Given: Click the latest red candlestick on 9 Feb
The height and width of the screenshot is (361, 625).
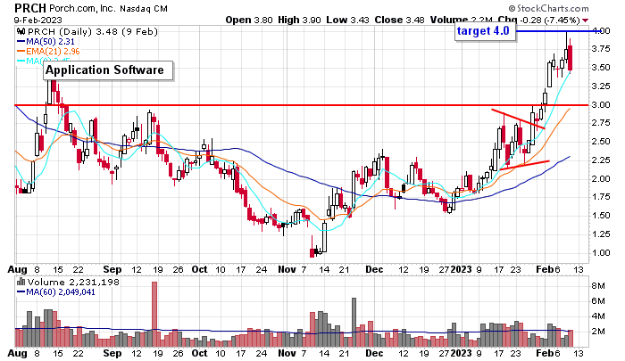Looking at the screenshot, I should pos(571,58).
